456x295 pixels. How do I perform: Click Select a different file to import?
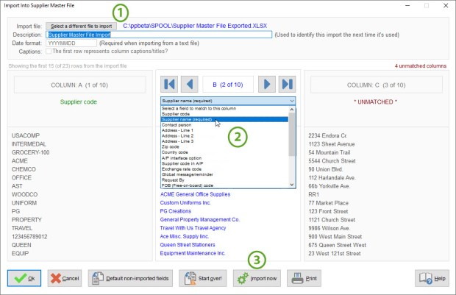coord(82,26)
